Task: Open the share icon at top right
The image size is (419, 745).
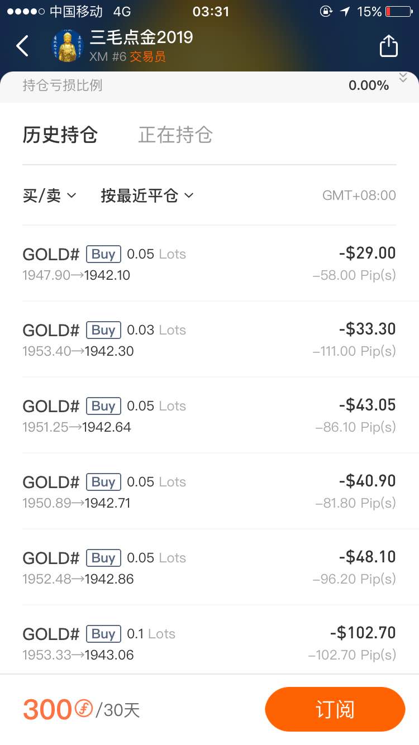Action: point(389,45)
